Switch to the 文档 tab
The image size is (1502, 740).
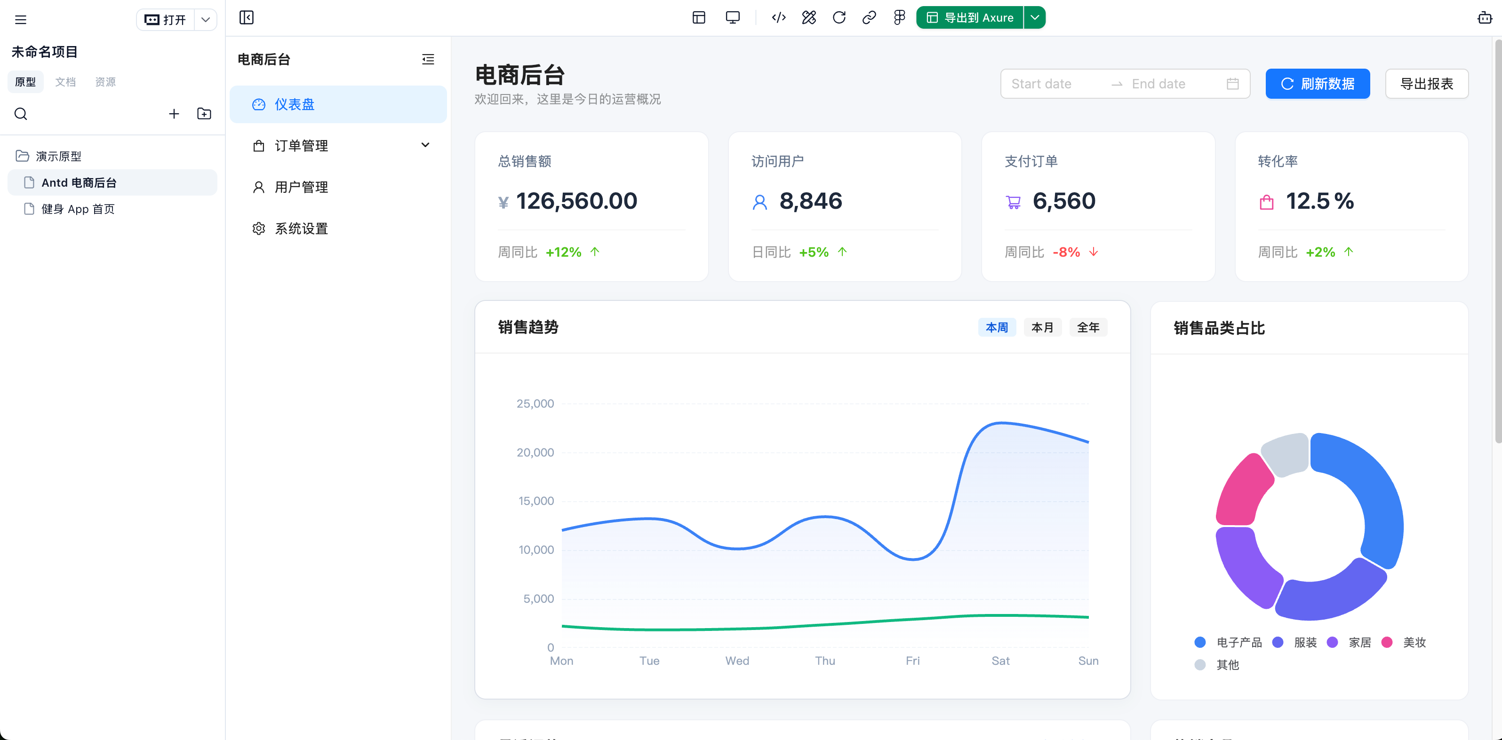point(65,82)
